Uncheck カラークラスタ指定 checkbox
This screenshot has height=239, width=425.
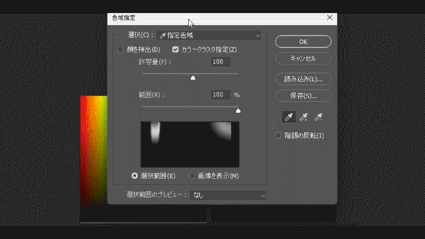click(175, 49)
